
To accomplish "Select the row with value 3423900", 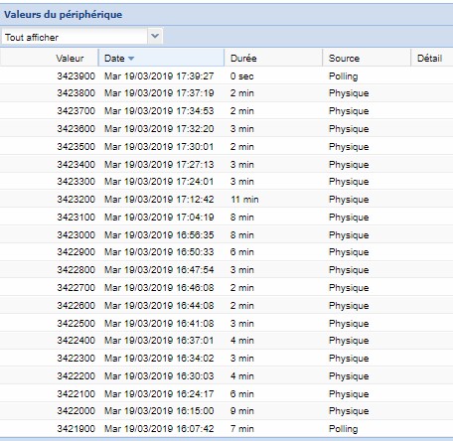I will coord(226,76).
